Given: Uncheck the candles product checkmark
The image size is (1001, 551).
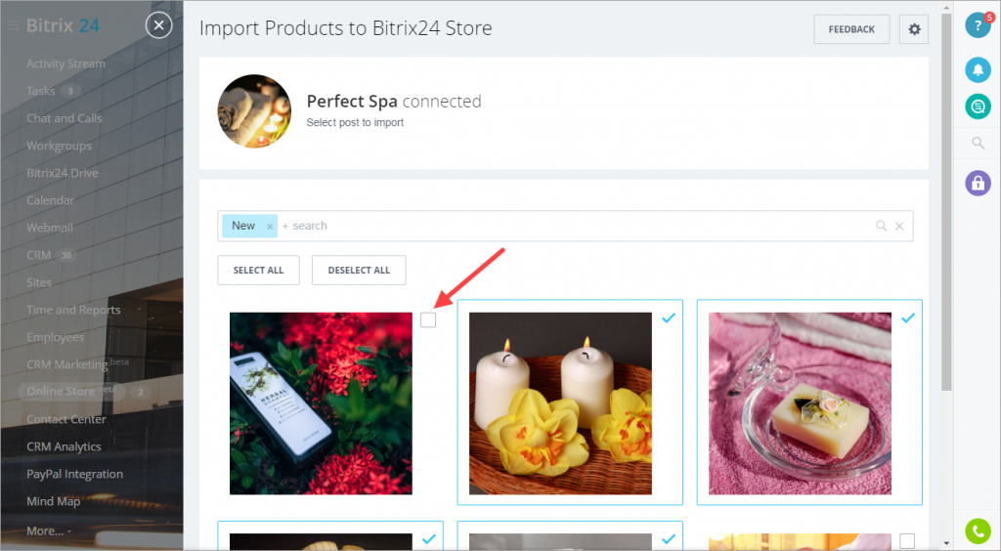Looking at the screenshot, I should pyautogui.click(x=669, y=317).
